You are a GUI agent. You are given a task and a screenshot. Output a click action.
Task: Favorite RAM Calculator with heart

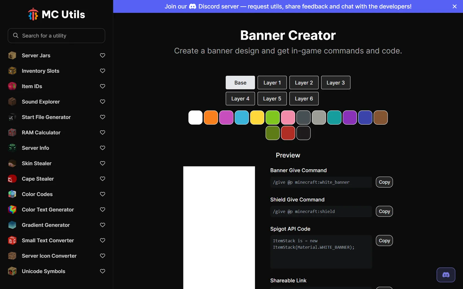pos(102,132)
